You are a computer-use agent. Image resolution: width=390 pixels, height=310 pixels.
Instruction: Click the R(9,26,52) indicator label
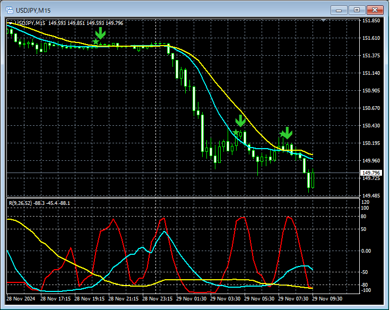[20, 203]
